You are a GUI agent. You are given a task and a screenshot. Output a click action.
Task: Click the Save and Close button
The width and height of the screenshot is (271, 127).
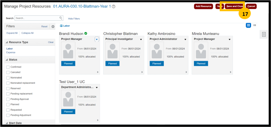(235, 6)
